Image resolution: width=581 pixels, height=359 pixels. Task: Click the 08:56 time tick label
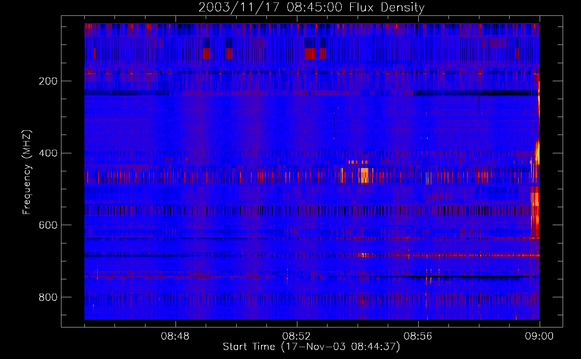(x=418, y=336)
